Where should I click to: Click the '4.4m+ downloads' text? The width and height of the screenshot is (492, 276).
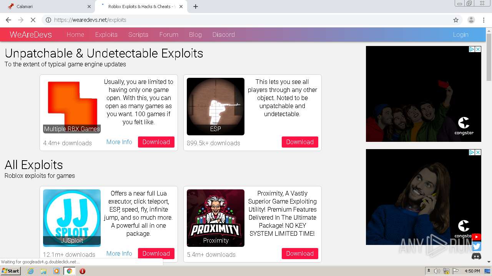(67, 143)
